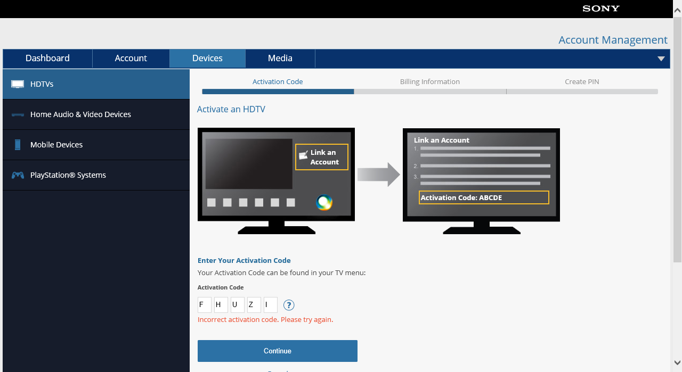Select the Devices tab
This screenshot has height=372, width=682.
click(207, 59)
